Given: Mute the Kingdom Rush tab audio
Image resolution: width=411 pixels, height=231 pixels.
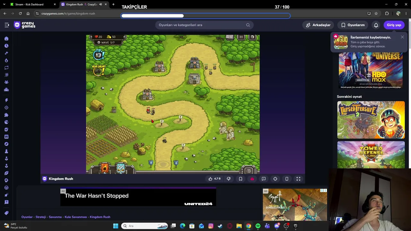Looking at the screenshot, I should click(x=101, y=4).
